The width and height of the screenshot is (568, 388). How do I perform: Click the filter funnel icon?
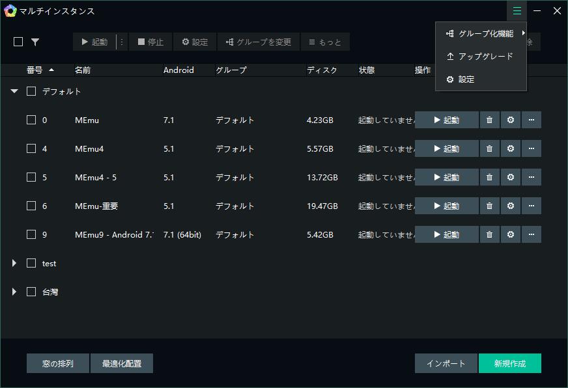pos(35,42)
